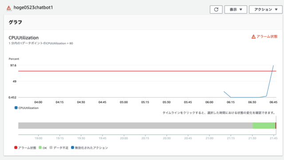Screen dimensions: 284x160
Task: Click the CPUUtilization graph title
Action: 24,38
